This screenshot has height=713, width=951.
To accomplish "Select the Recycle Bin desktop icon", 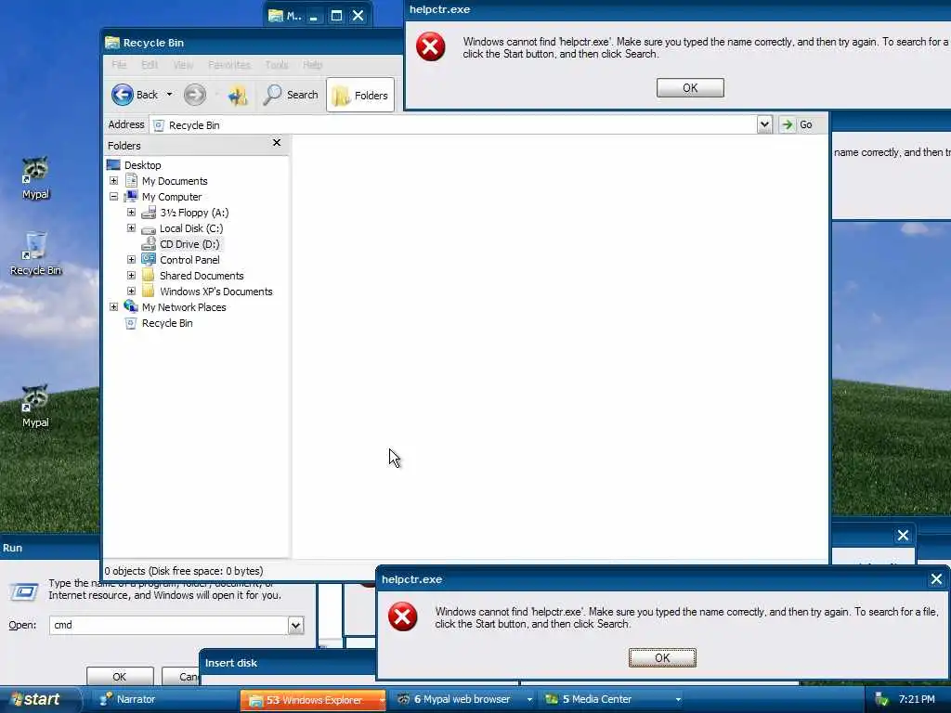I will pos(35,254).
